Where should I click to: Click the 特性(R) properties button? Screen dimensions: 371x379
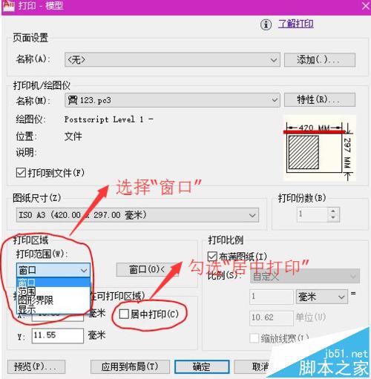pos(320,100)
